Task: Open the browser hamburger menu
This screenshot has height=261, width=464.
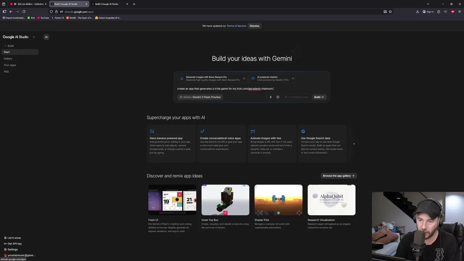Action: [460, 12]
